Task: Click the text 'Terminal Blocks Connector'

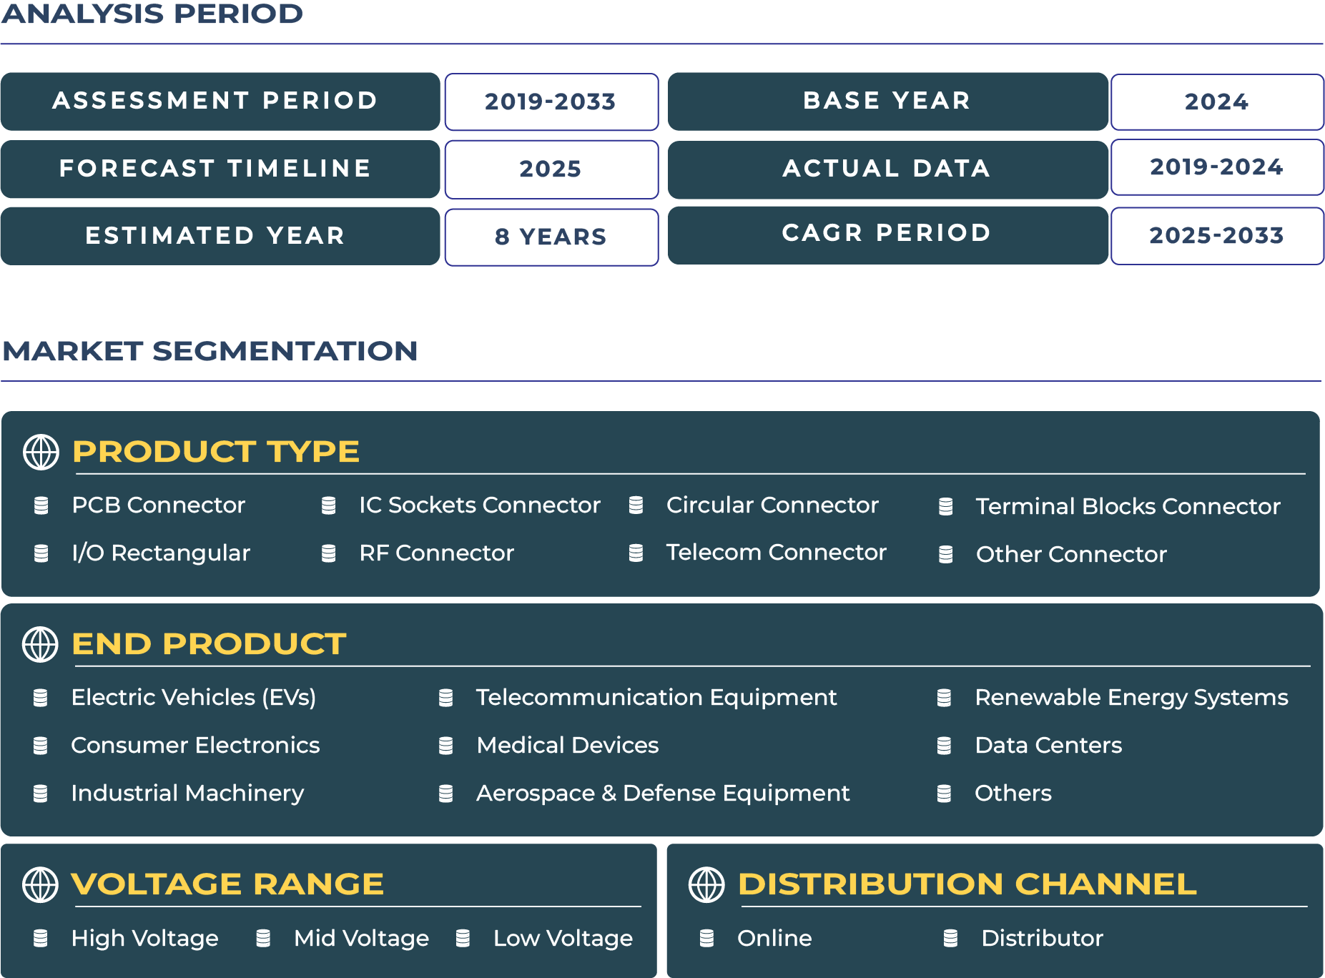Action: 1128,507
